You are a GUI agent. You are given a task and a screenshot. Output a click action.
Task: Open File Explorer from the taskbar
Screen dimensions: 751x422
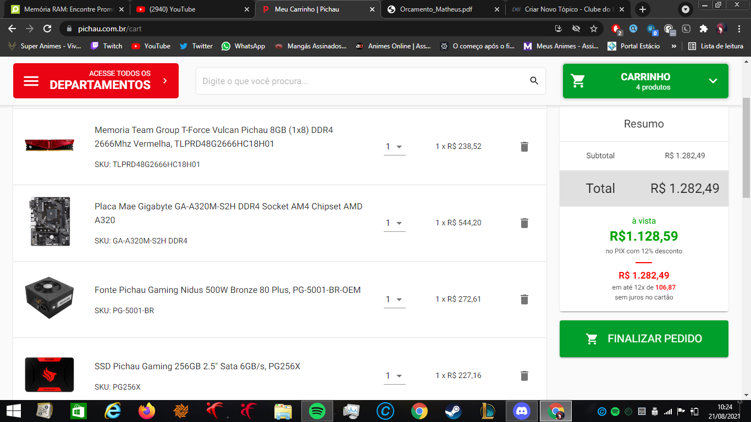point(283,410)
